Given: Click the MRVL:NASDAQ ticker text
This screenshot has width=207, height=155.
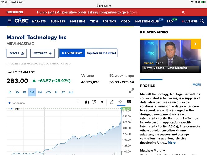Looking at the screenshot, I should 21,44.
